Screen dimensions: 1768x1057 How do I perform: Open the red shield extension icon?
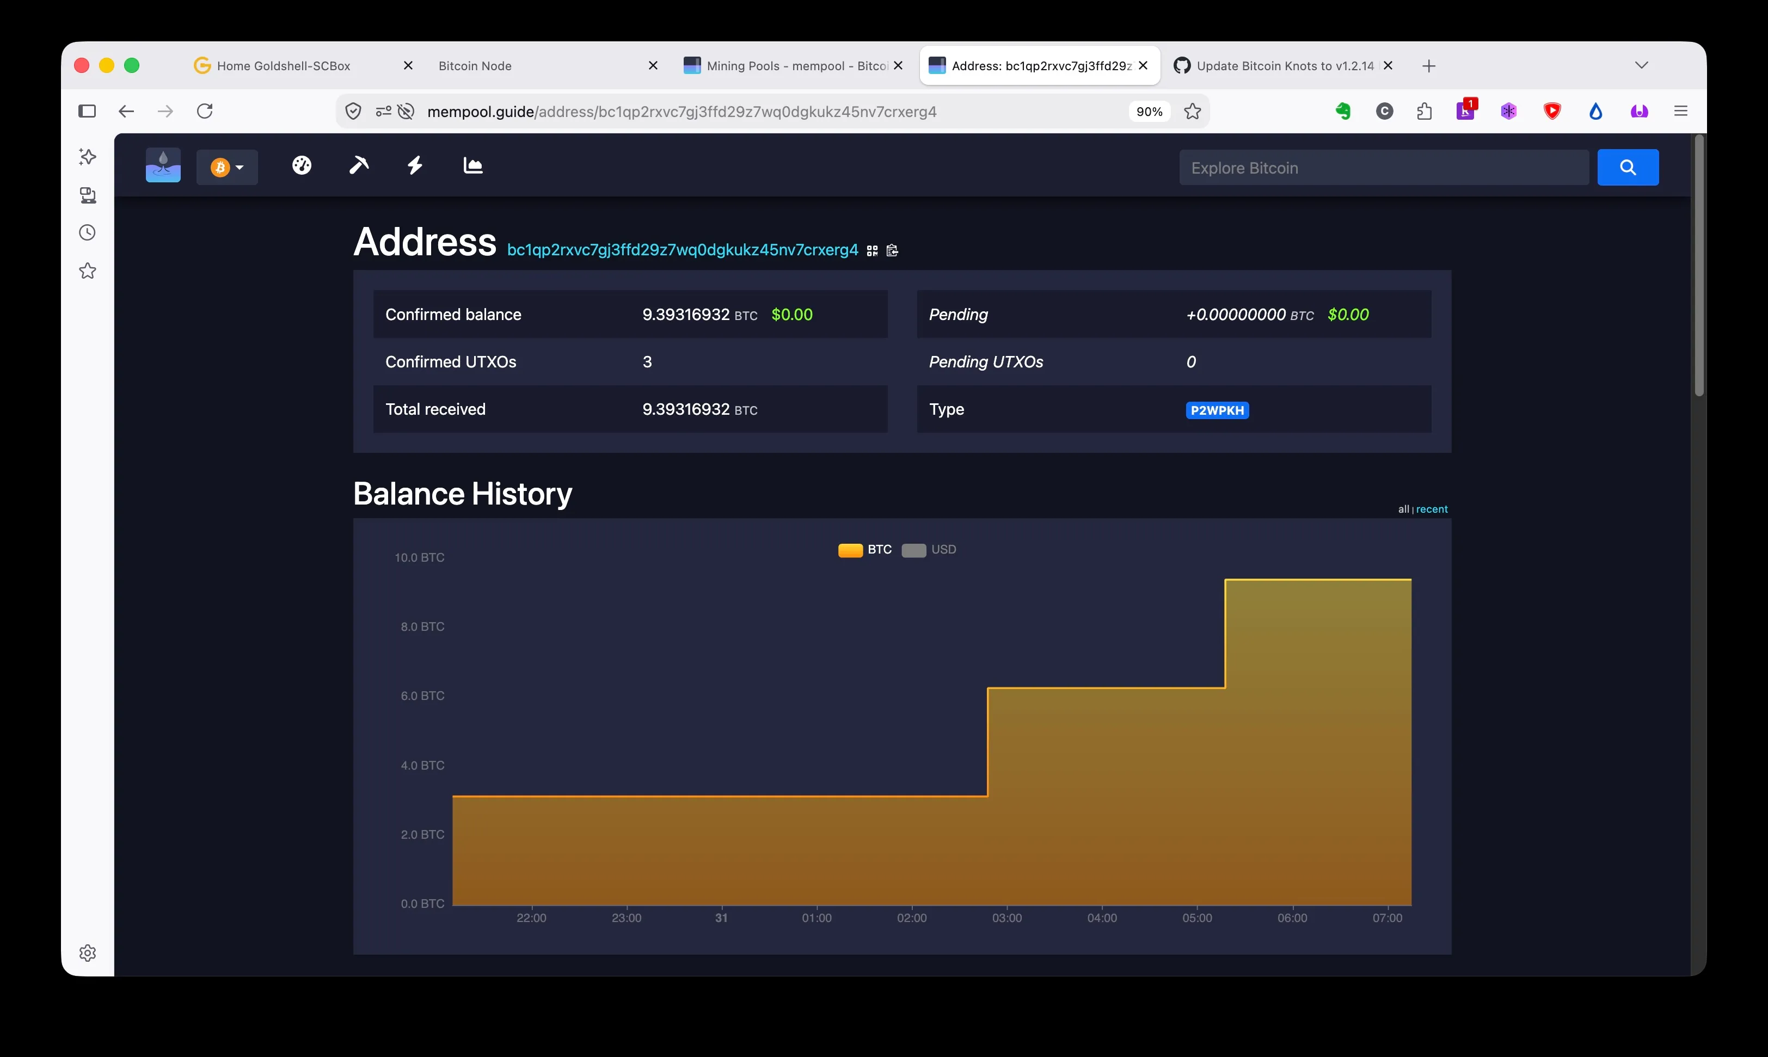pyautogui.click(x=1553, y=111)
